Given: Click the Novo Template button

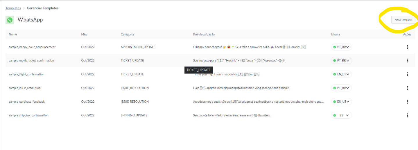Looking at the screenshot, I should (x=403, y=20).
